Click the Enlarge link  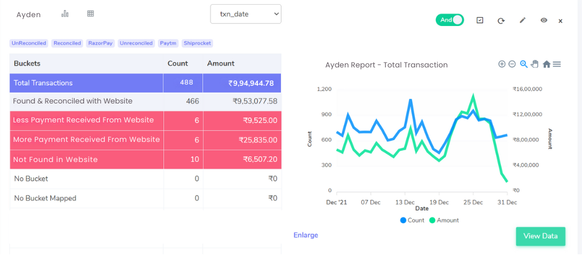point(306,235)
